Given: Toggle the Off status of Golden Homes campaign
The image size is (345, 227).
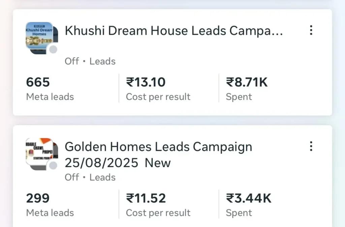Looking at the screenshot, I should [71, 177].
